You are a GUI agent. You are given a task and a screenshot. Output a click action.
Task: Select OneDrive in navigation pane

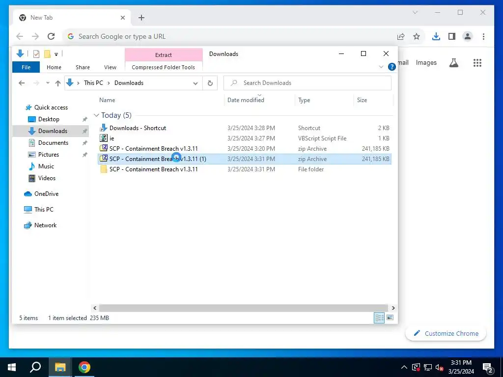pyautogui.click(x=46, y=193)
